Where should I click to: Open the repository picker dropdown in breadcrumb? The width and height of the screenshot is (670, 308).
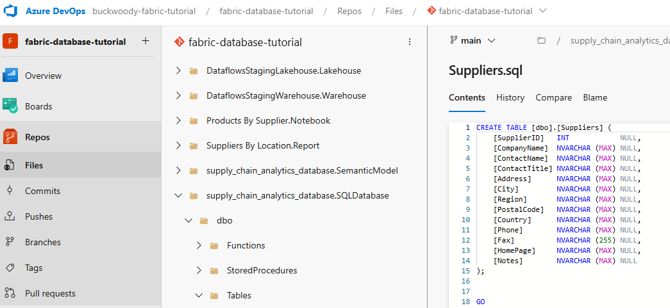(543, 11)
